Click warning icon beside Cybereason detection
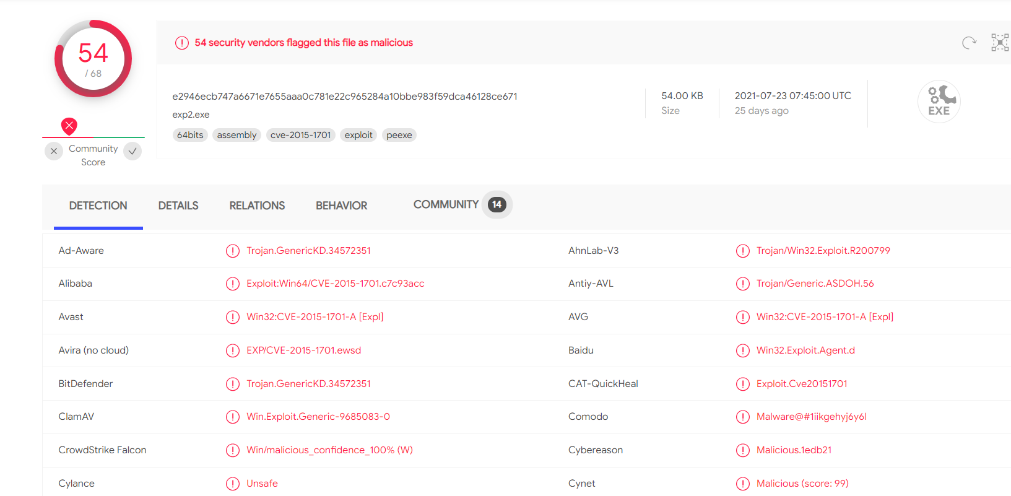This screenshot has width=1011, height=496. tap(743, 450)
